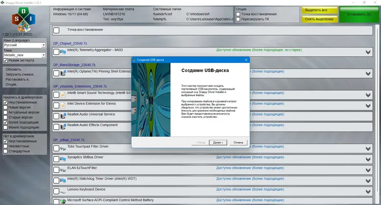
Task: Click the driver list vertical scrollbar
Action: tap(377, 114)
